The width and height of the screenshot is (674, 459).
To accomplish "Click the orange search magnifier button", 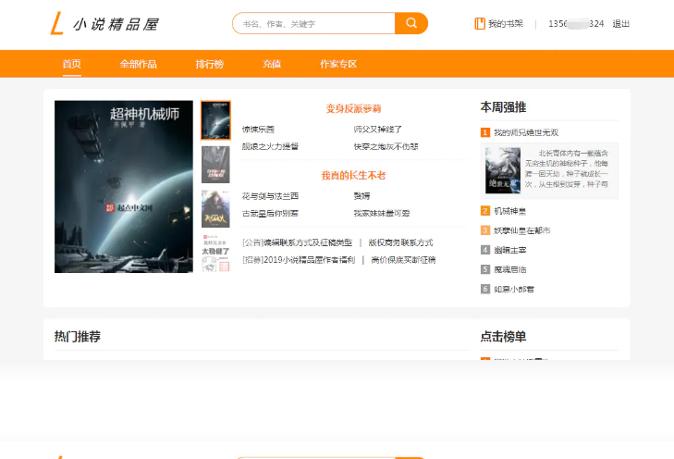I will (x=411, y=23).
